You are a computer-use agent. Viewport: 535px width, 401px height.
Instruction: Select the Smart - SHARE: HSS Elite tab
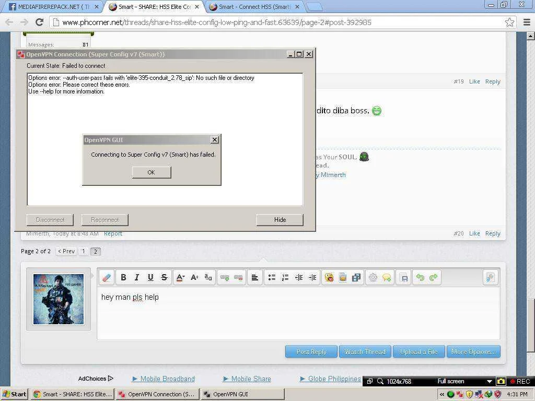[155, 6]
